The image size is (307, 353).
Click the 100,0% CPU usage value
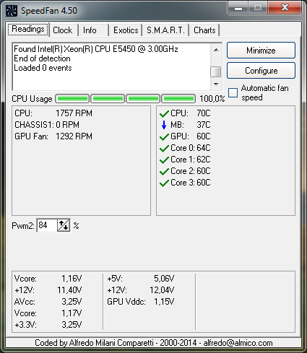coord(212,99)
